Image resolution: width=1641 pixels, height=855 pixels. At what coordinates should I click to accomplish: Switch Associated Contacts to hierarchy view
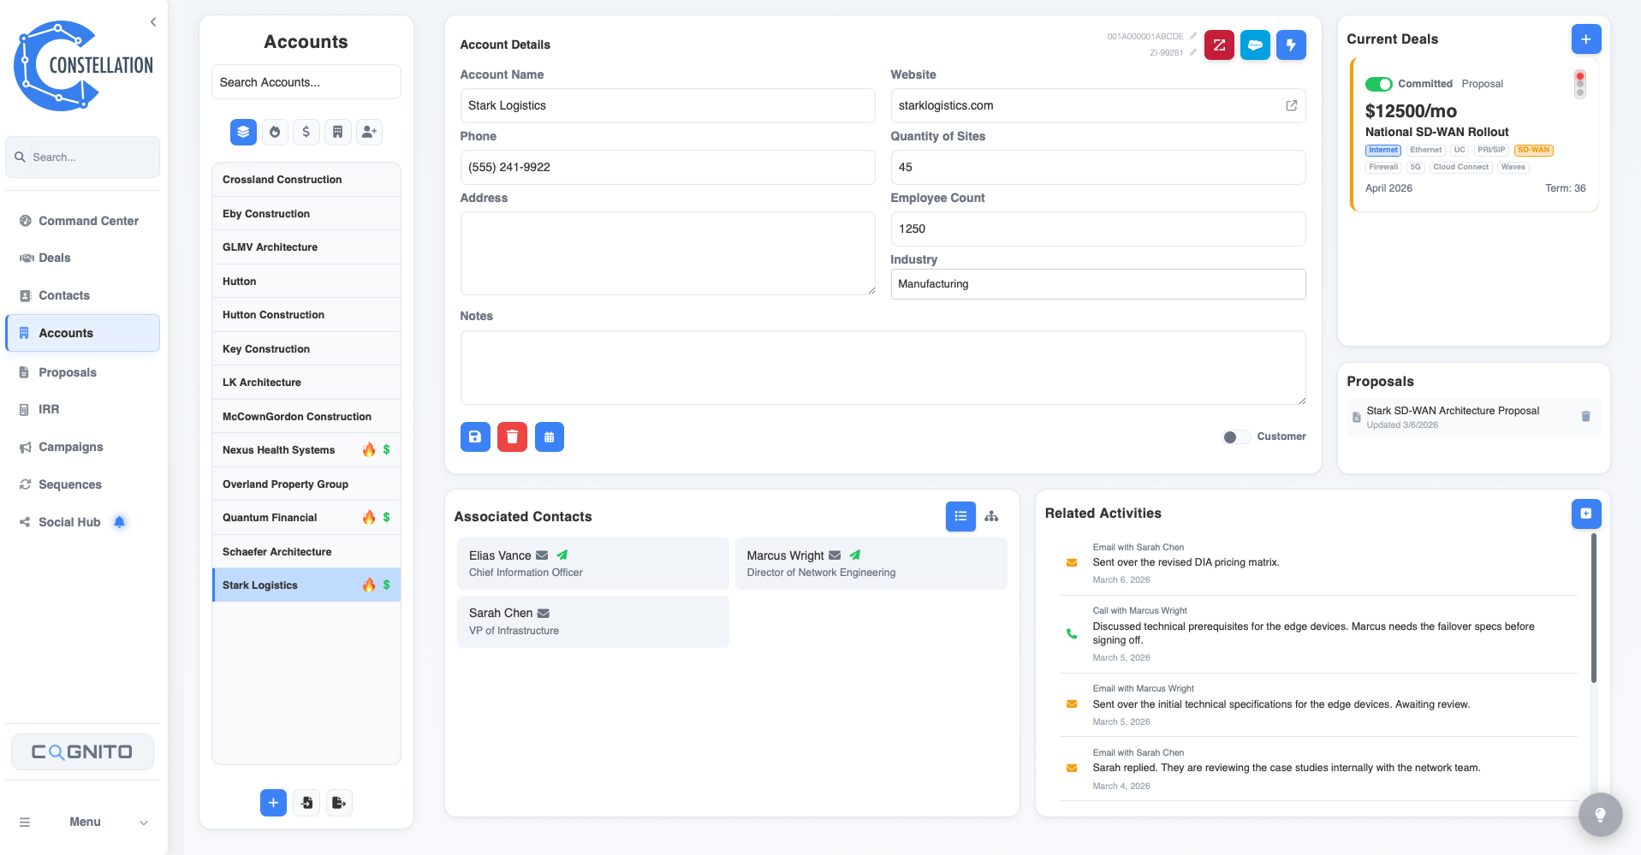point(991,516)
